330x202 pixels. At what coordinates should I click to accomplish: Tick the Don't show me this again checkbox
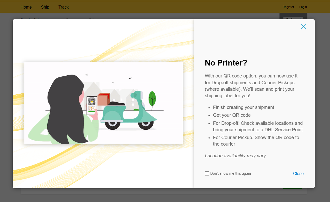point(207,173)
